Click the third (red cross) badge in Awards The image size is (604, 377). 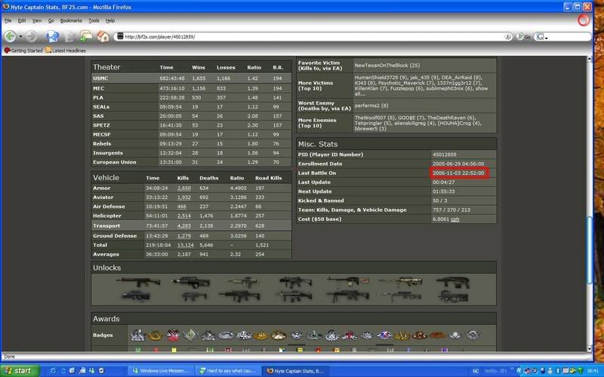click(173, 336)
